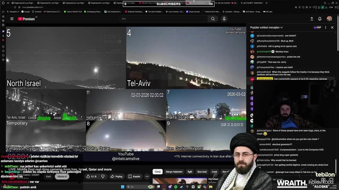
Task: Open Epic Games launcher from taskbar
Action: tap(187, 187)
